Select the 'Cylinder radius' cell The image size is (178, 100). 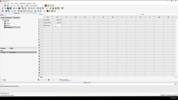tap(48, 23)
